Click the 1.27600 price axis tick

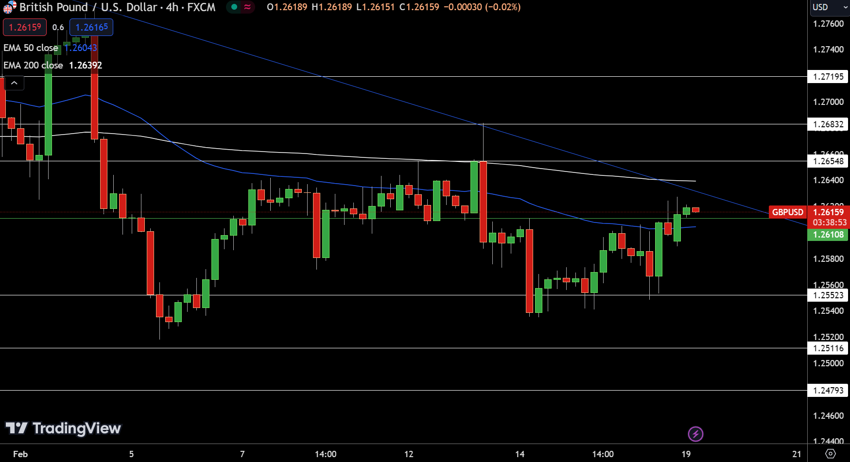click(828, 24)
